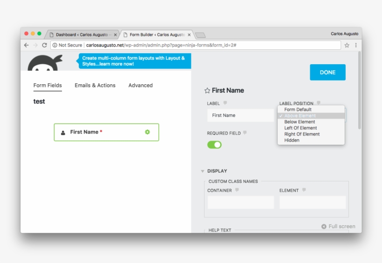Click the Ninja Forms ninja logo
Viewport: 382px width, 263px height.
pos(45,63)
